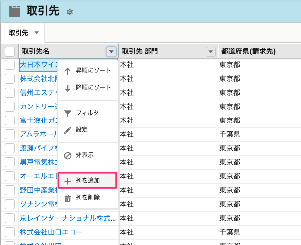Choose 昇順にソート menu item
The image size is (301, 245).
88,71
